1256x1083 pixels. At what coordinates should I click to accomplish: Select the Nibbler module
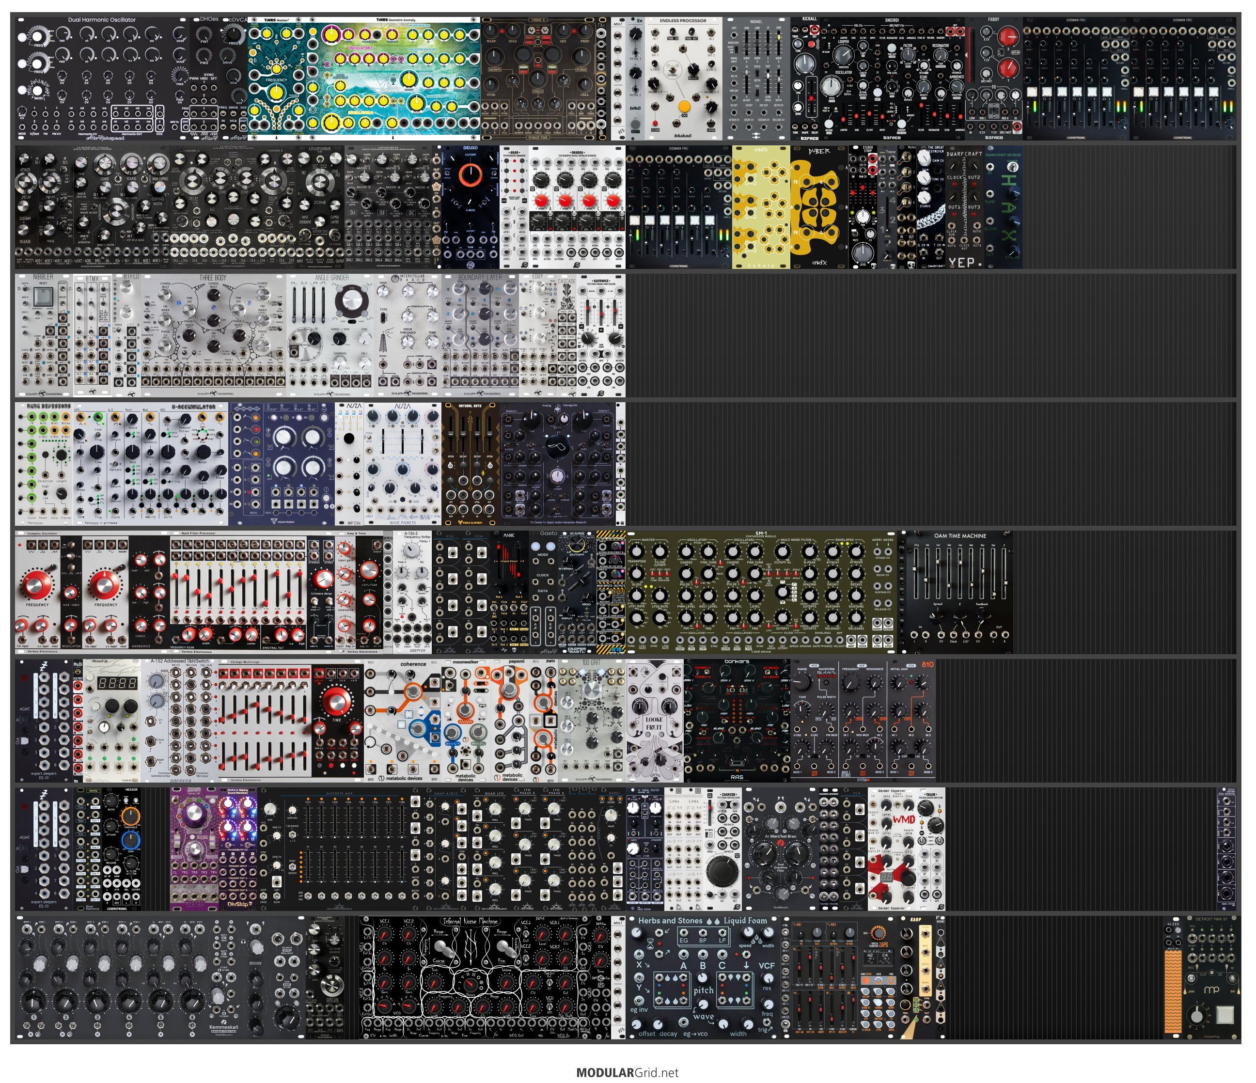43,336
